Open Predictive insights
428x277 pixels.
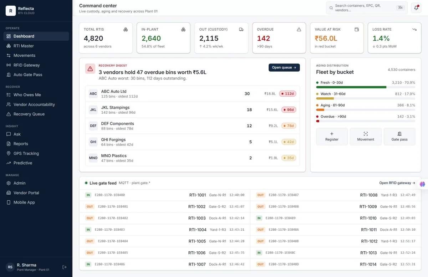pyautogui.click(x=36, y=163)
